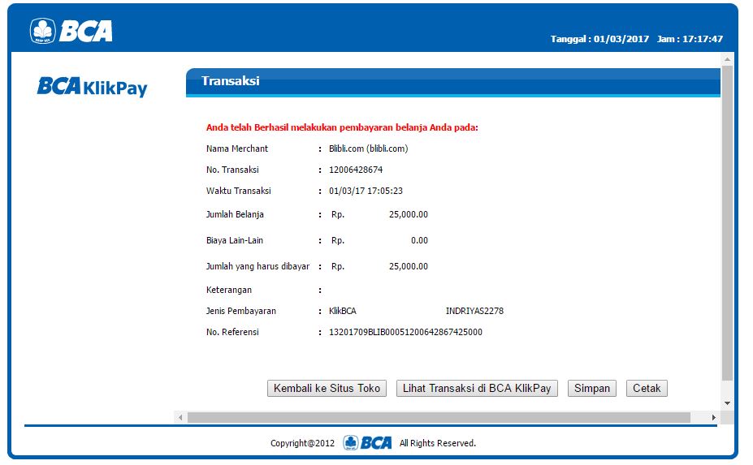Click the vertical scrollbar up arrow
The width and height of the screenshot is (753, 465).
coord(727,59)
